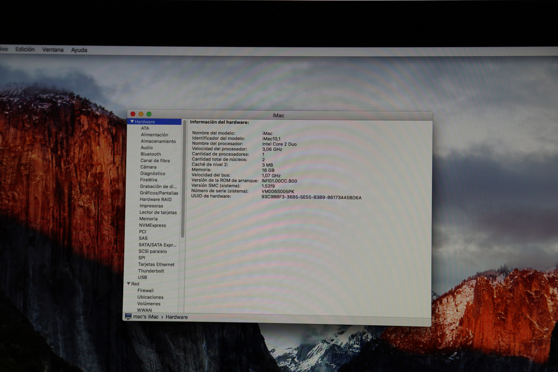558x372 pixels.
Task: Minimize the iMac window
Action: coord(141,114)
